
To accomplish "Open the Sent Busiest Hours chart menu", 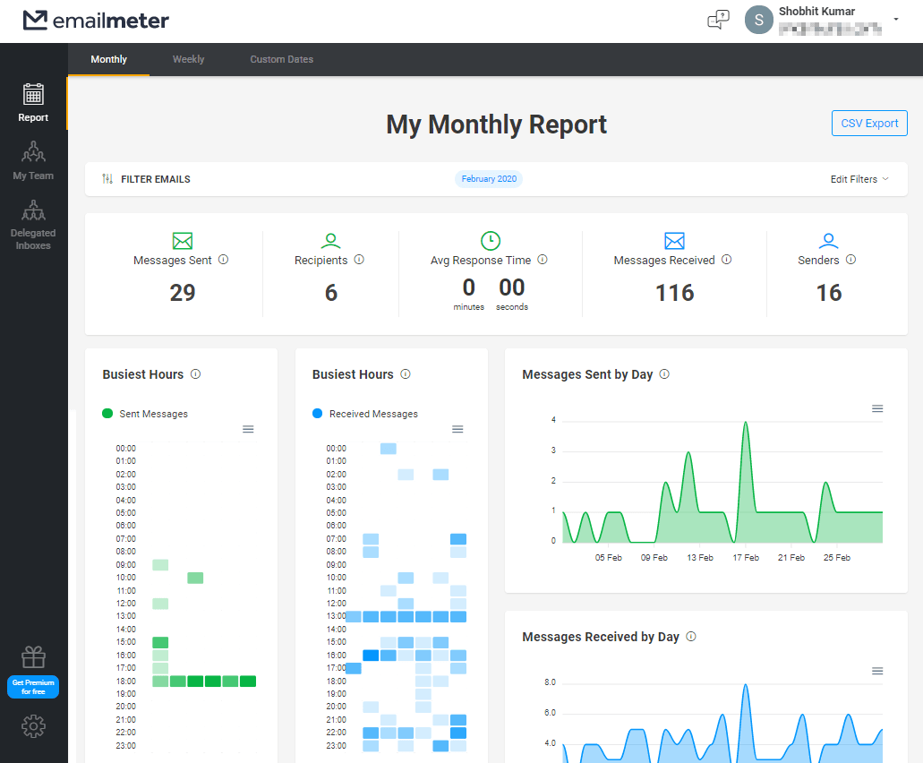I will click(x=248, y=429).
